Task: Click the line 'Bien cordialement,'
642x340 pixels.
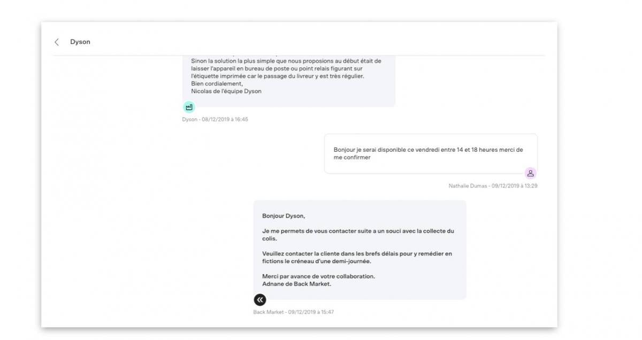Action: tap(217, 83)
